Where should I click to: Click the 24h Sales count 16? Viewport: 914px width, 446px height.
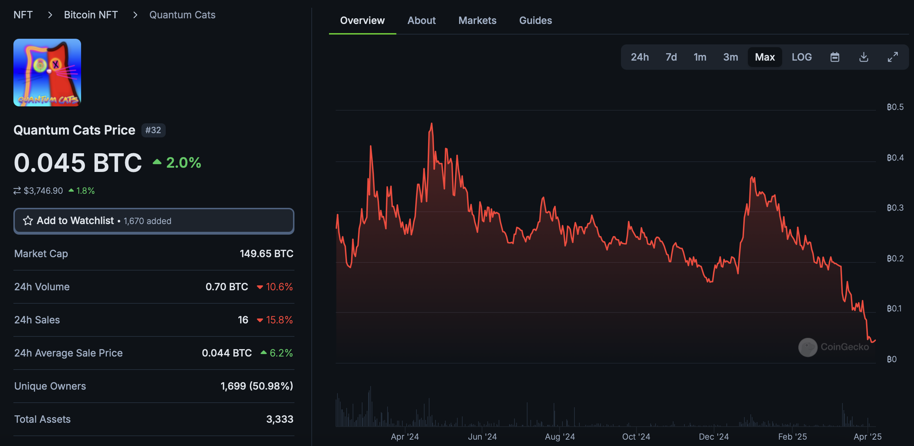pos(243,320)
